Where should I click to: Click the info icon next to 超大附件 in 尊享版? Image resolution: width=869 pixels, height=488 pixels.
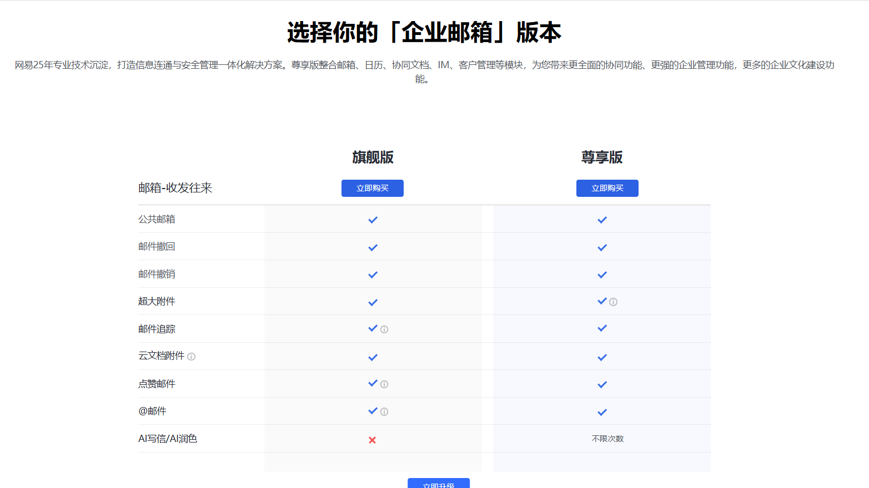pos(612,302)
